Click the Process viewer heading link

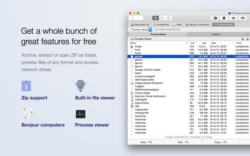[x=92, y=125]
